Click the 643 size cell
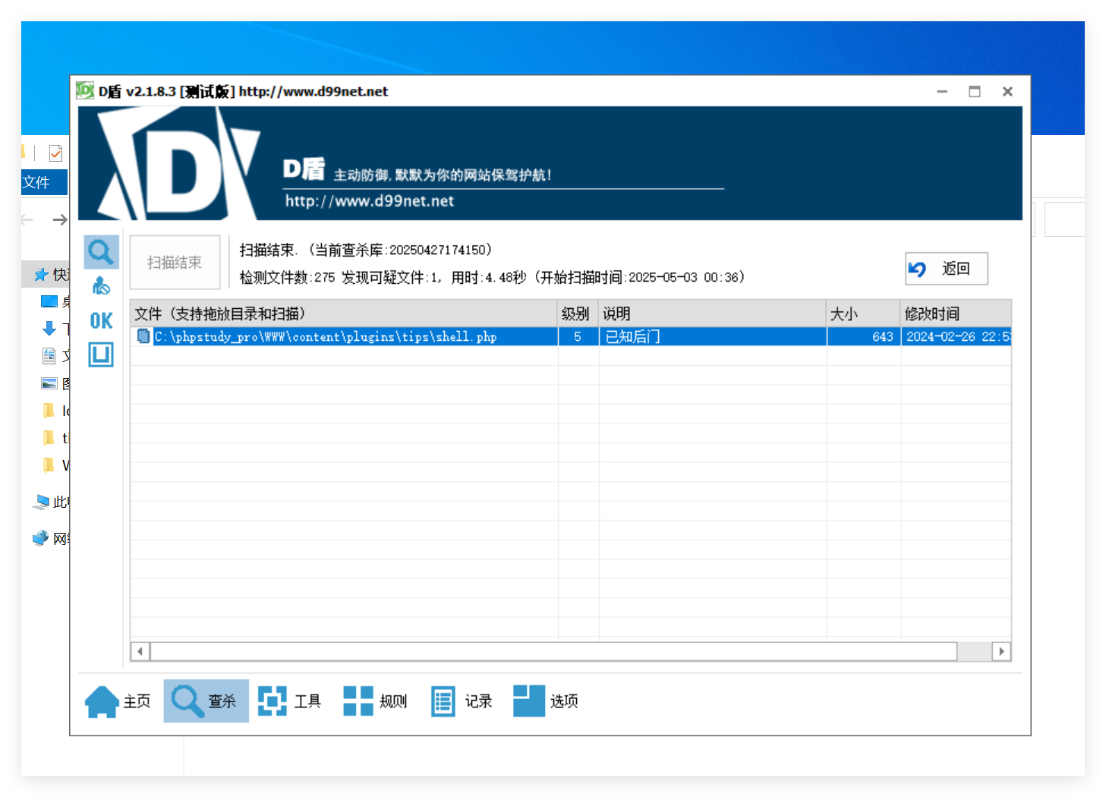The height and width of the screenshot is (797, 1106). click(863, 337)
